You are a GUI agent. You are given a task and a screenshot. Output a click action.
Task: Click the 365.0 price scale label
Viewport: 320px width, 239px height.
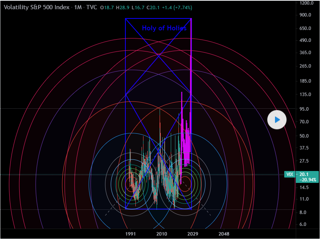tap(305, 52)
